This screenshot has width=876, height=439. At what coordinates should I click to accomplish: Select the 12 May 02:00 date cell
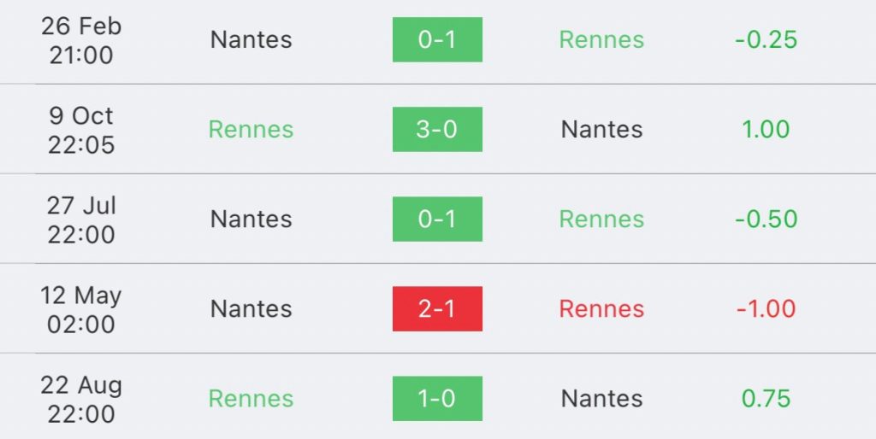coord(81,309)
